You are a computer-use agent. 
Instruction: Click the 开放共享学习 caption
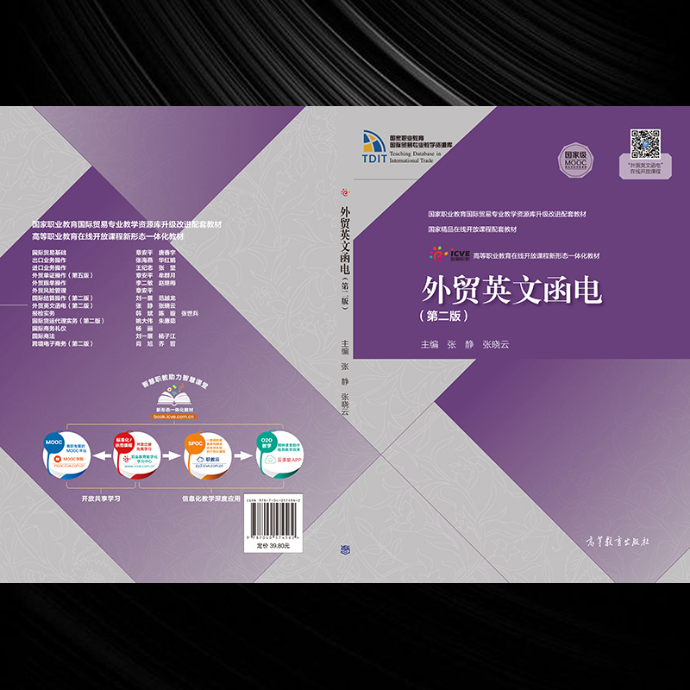click(101, 499)
